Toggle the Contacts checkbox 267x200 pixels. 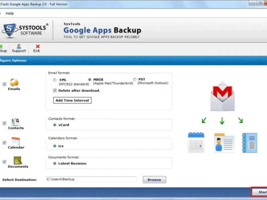(x=4, y=123)
